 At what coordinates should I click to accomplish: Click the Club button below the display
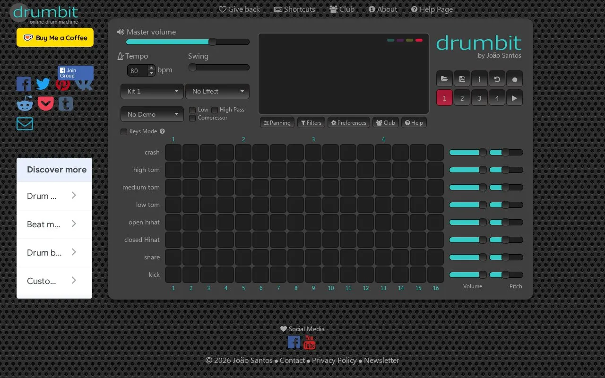tap(386, 123)
